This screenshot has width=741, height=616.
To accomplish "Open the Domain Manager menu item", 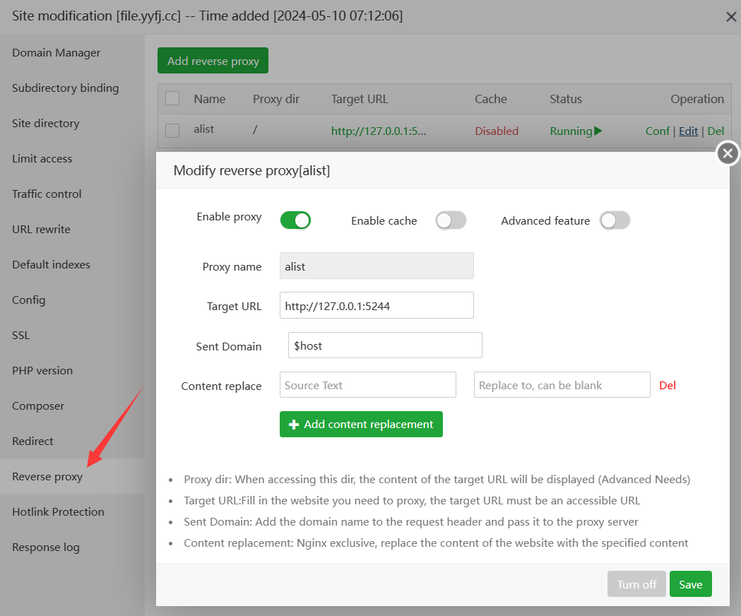I will [x=57, y=53].
